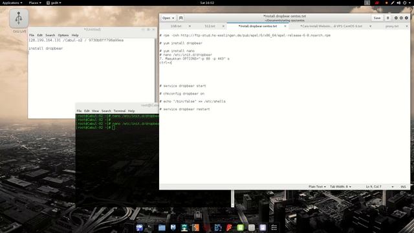Screen dimensions: 414x233
Task: Close the Cara Install Webmin tab
Action: 370,26
